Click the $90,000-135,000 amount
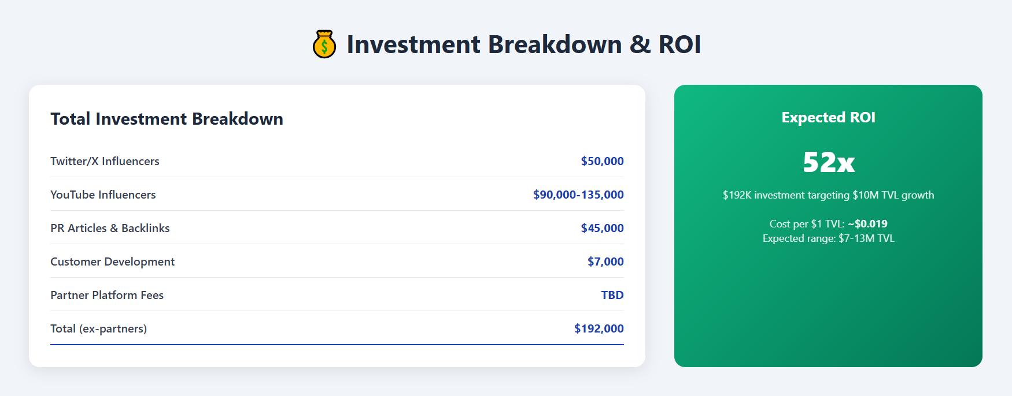 coord(578,195)
